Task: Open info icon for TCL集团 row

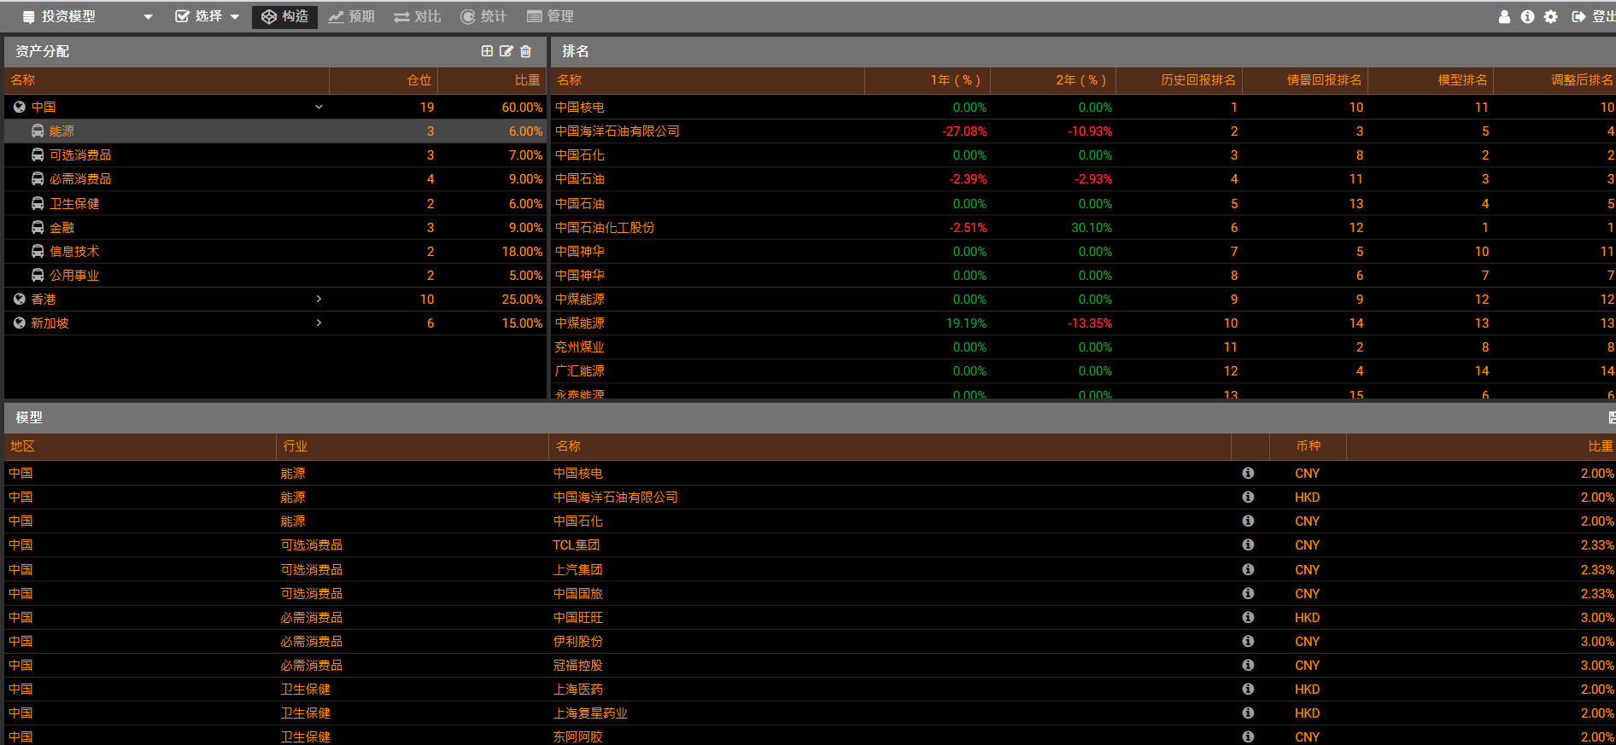Action: tap(1248, 544)
